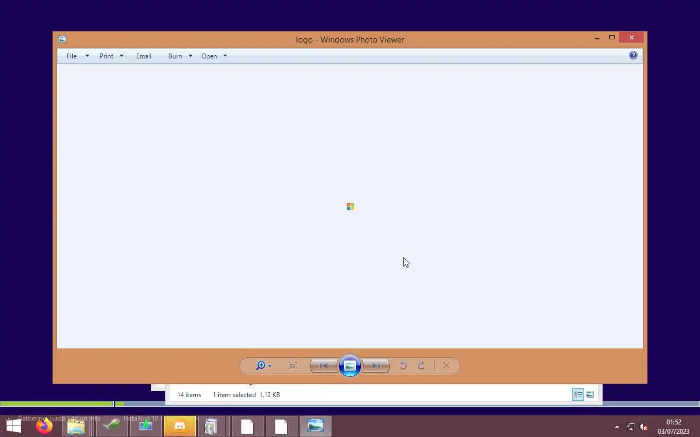Close the Windows Photo Viewer window
The width and height of the screenshot is (700, 437).
tap(632, 38)
